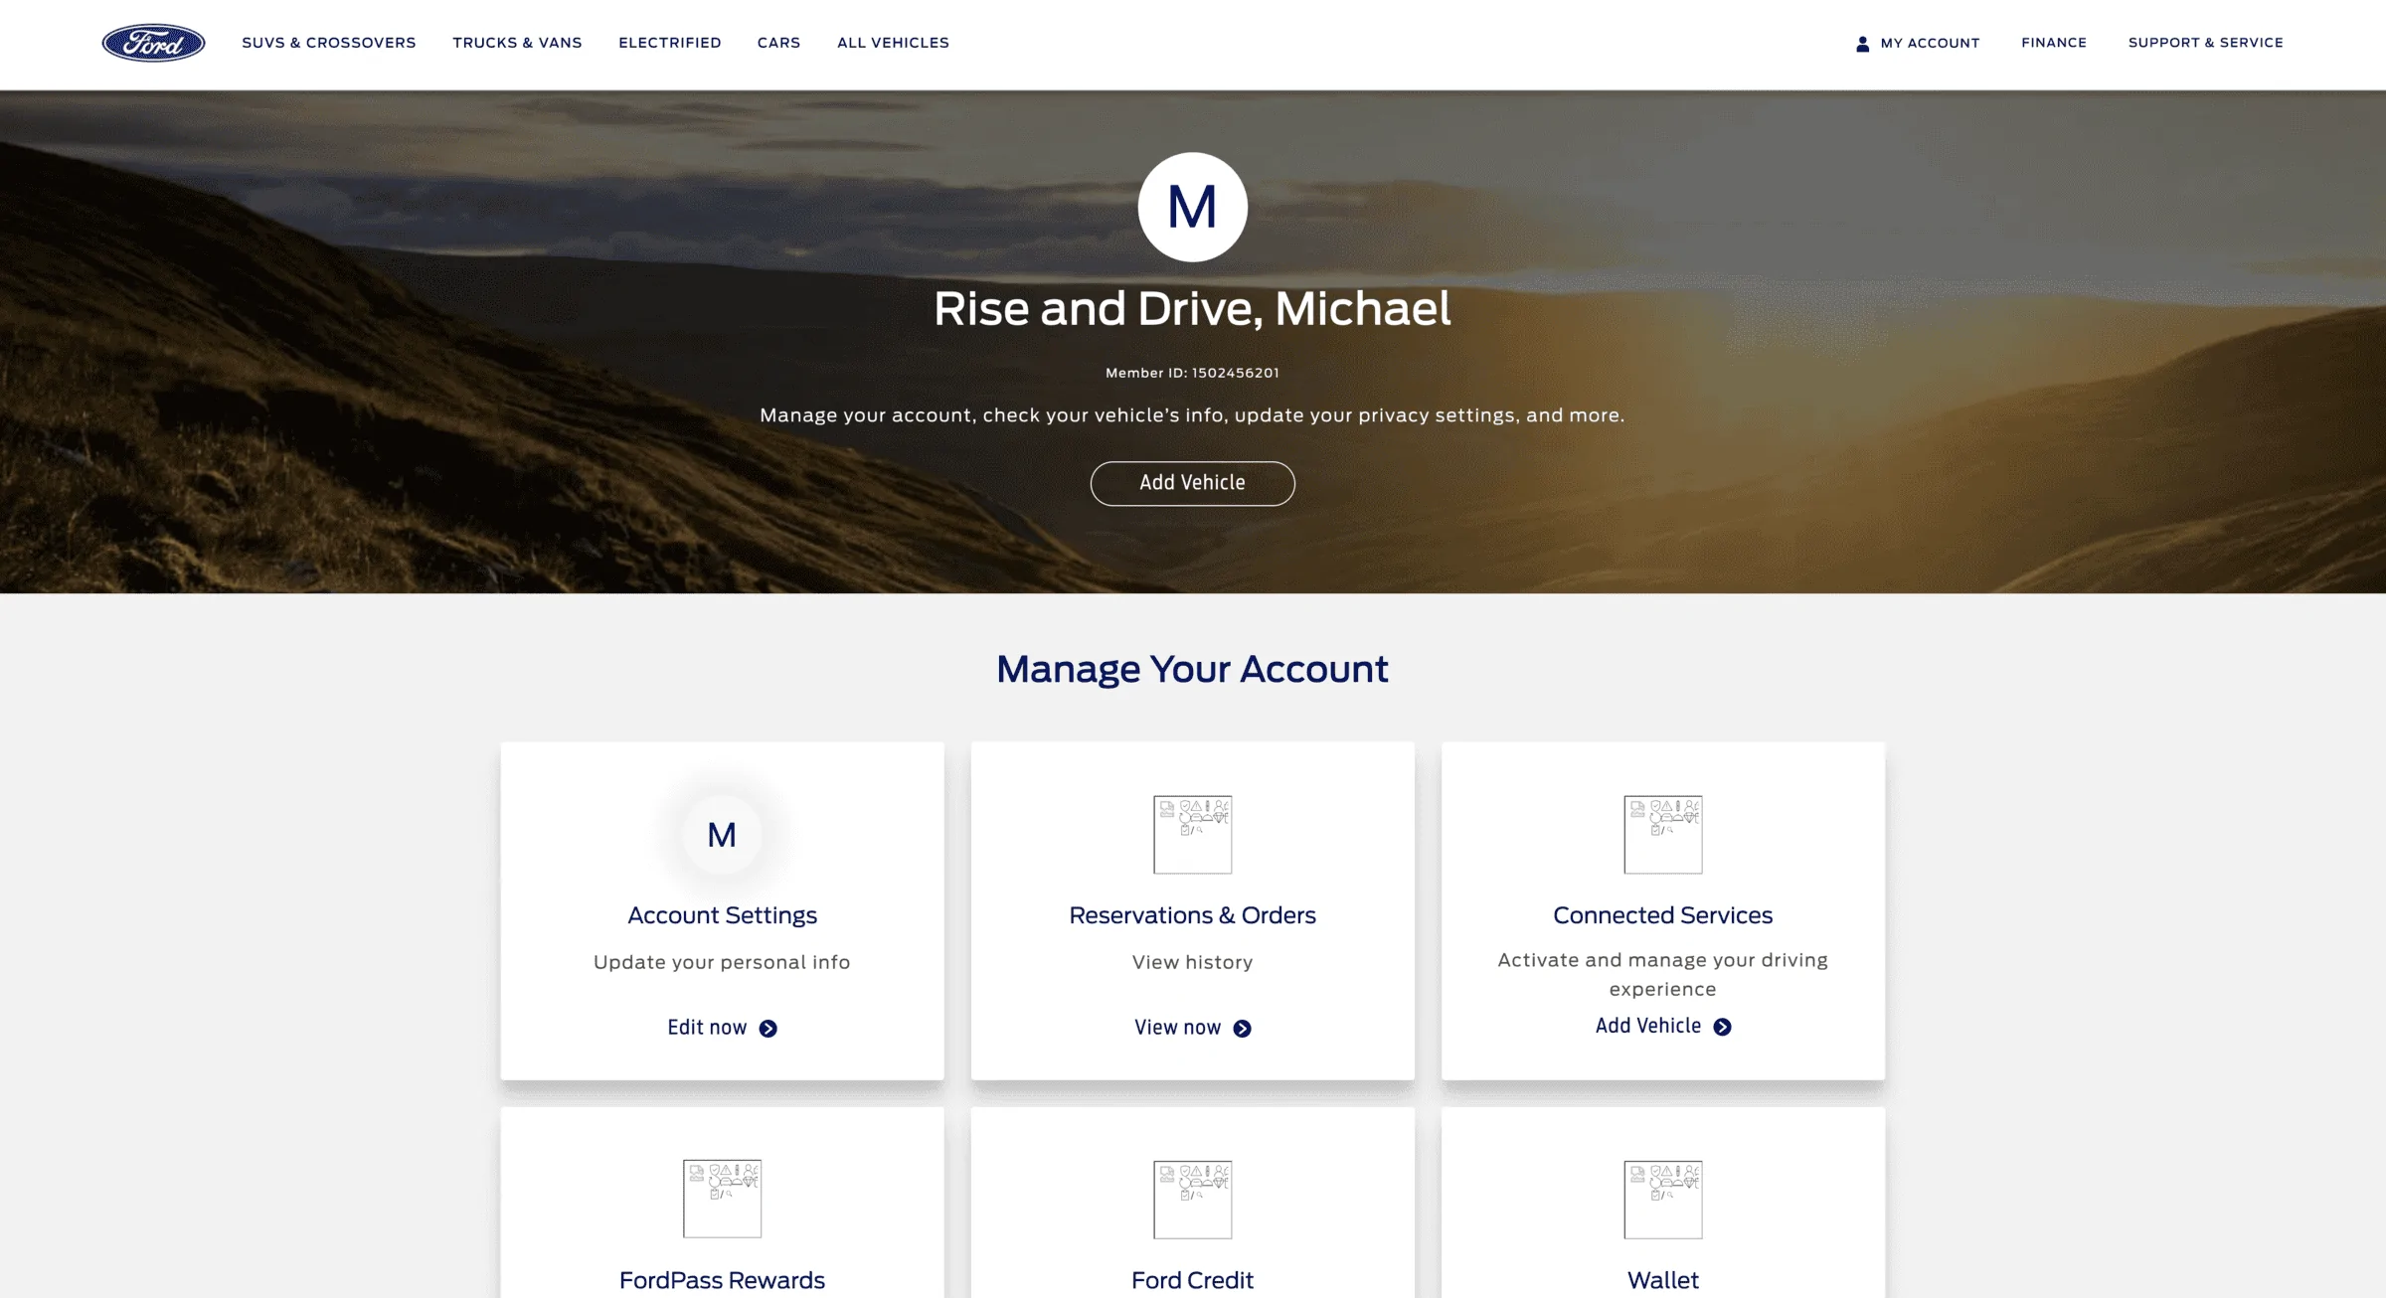Open the Connected Services heading link
Image resolution: width=2386 pixels, height=1298 pixels.
tap(1662, 915)
